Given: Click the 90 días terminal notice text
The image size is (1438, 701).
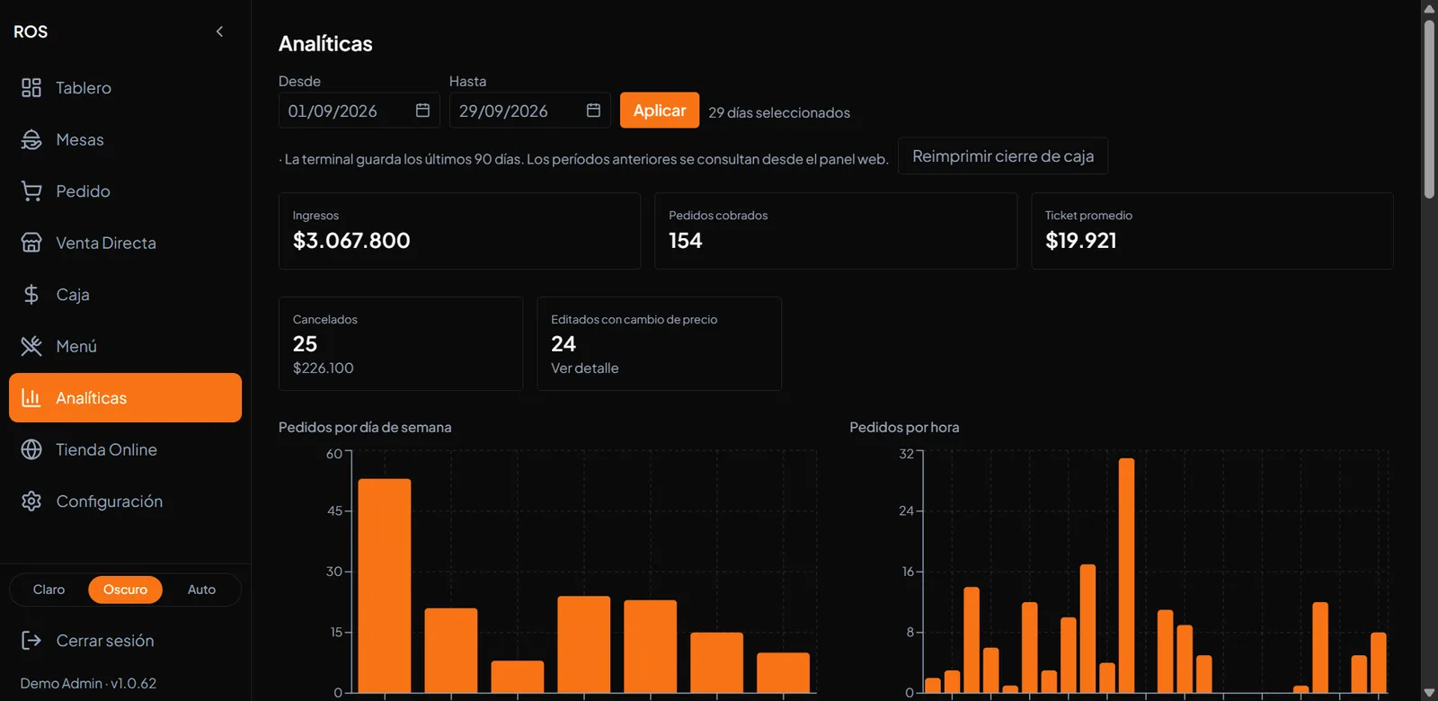Looking at the screenshot, I should (583, 159).
